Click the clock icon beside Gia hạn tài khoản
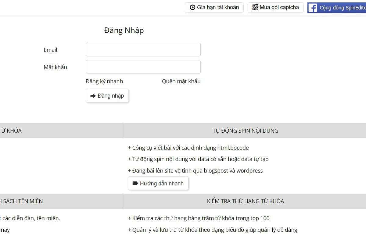The height and width of the screenshot is (240, 366). coord(192,7)
